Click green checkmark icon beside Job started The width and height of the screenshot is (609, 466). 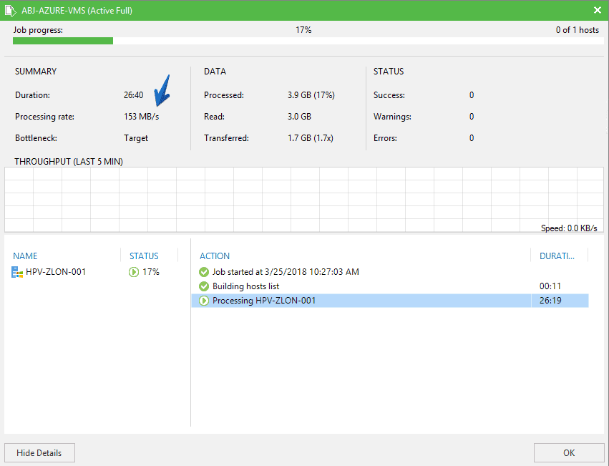coord(204,272)
